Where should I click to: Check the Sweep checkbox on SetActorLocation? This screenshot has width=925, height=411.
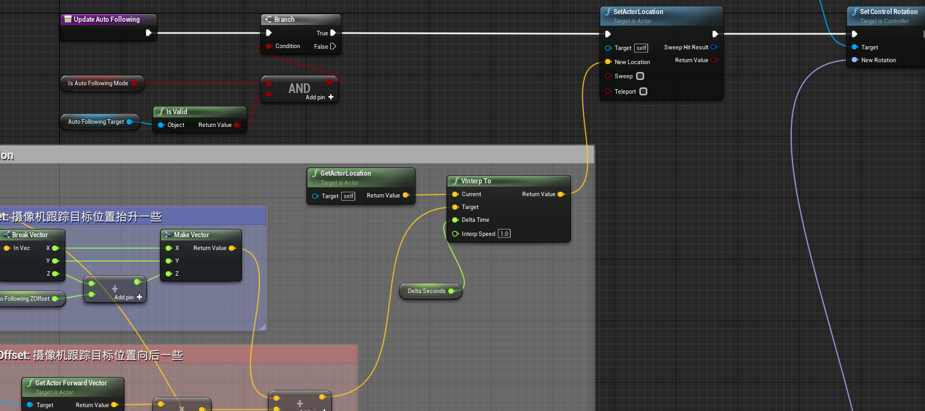point(640,76)
